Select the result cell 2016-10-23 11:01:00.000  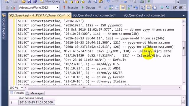coord(37,102)
